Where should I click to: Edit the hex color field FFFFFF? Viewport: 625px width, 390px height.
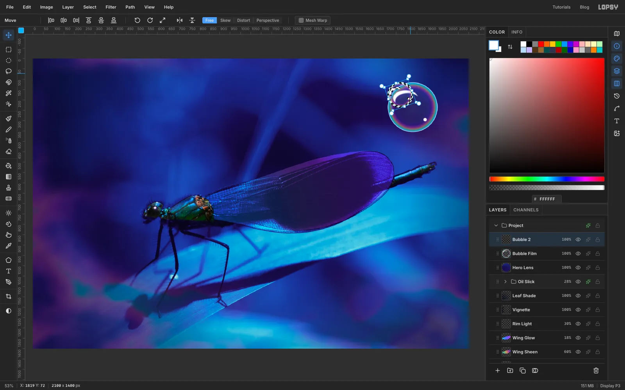tap(547, 199)
